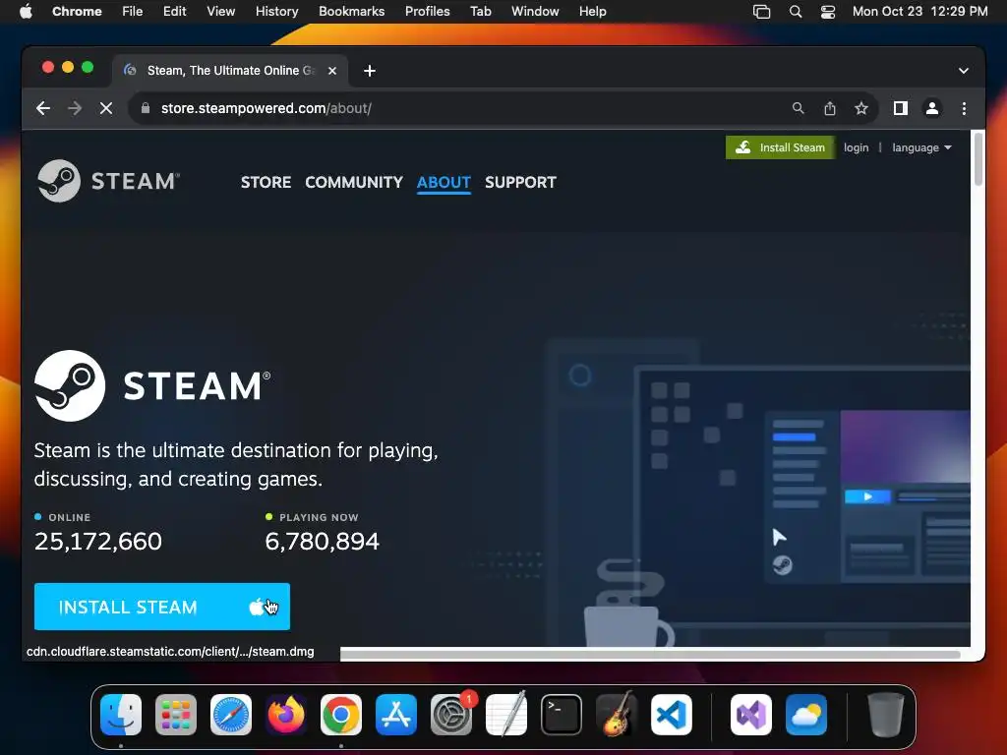Click the Stage Manager menu bar icon
Image resolution: width=1007 pixels, height=755 pixels.
762,12
